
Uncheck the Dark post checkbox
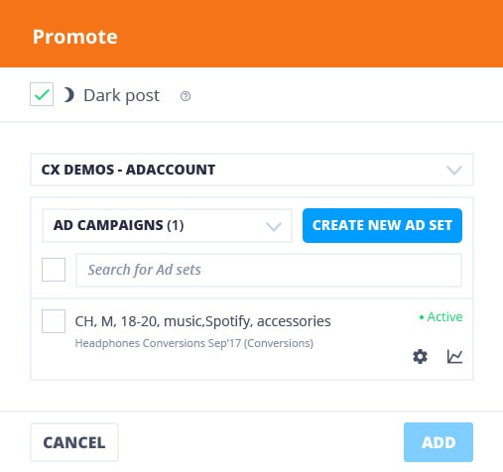[x=42, y=94]
